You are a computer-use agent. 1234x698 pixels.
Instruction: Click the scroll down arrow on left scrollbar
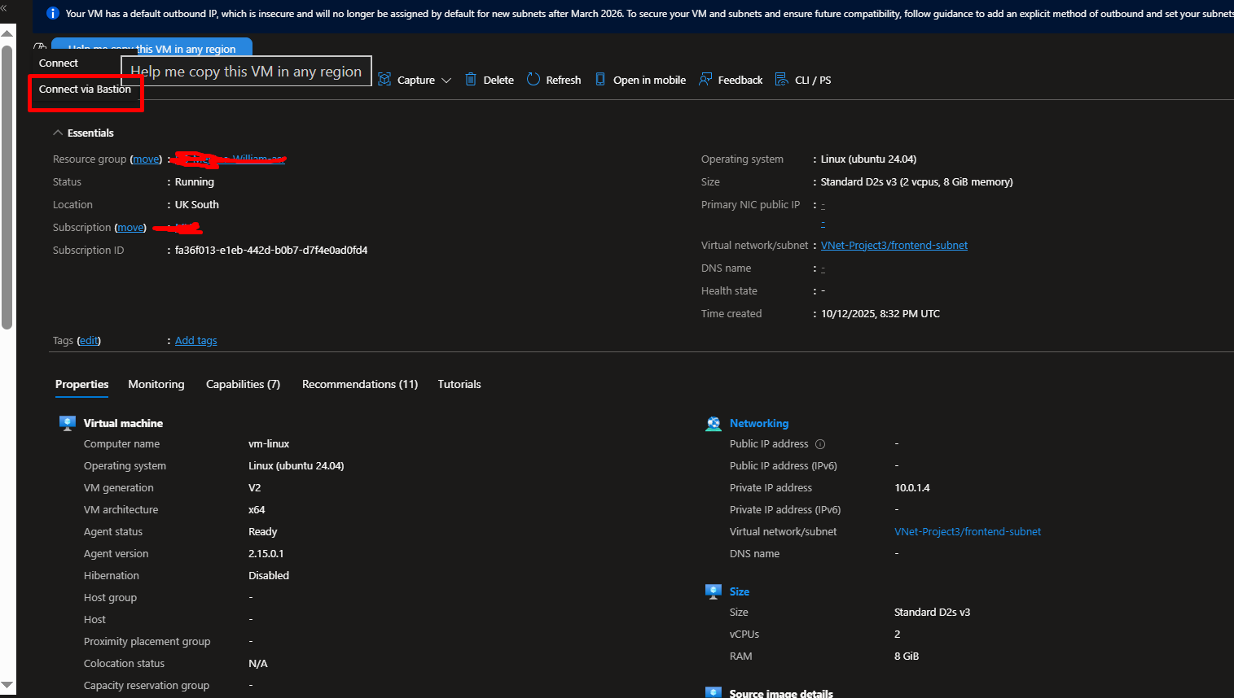click(x=7, y=686)
